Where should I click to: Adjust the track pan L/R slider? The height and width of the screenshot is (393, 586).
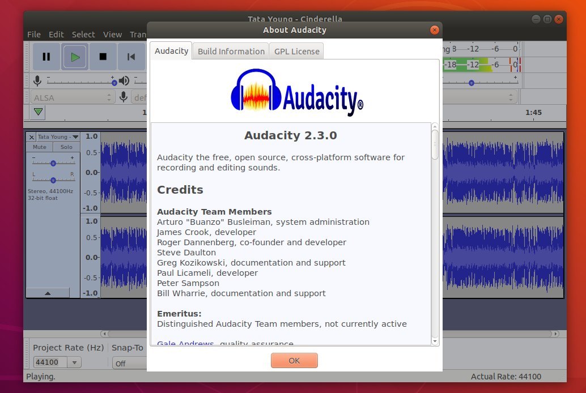click(x=53, y=180)
